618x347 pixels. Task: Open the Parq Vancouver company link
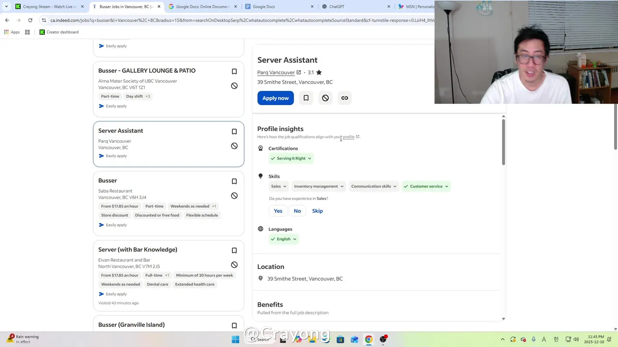[276, 72]
